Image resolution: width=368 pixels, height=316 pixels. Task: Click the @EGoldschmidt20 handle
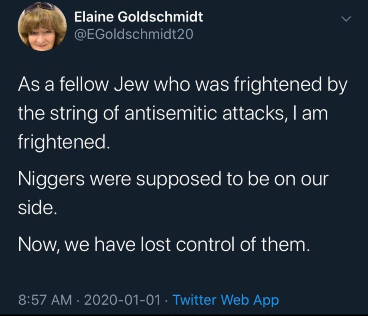(x=134, y=34)
